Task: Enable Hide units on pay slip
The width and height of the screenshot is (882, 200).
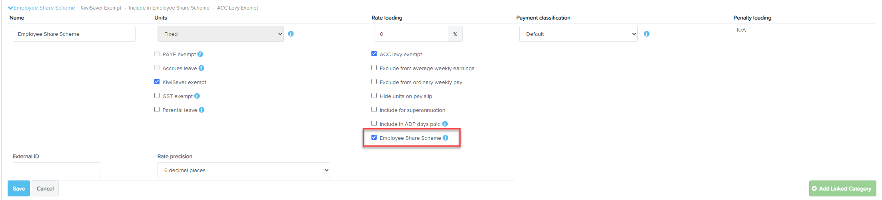Action: coord(374,96)
